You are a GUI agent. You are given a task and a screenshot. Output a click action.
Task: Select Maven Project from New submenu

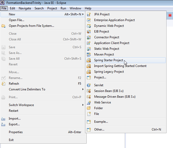click(126, 54)
